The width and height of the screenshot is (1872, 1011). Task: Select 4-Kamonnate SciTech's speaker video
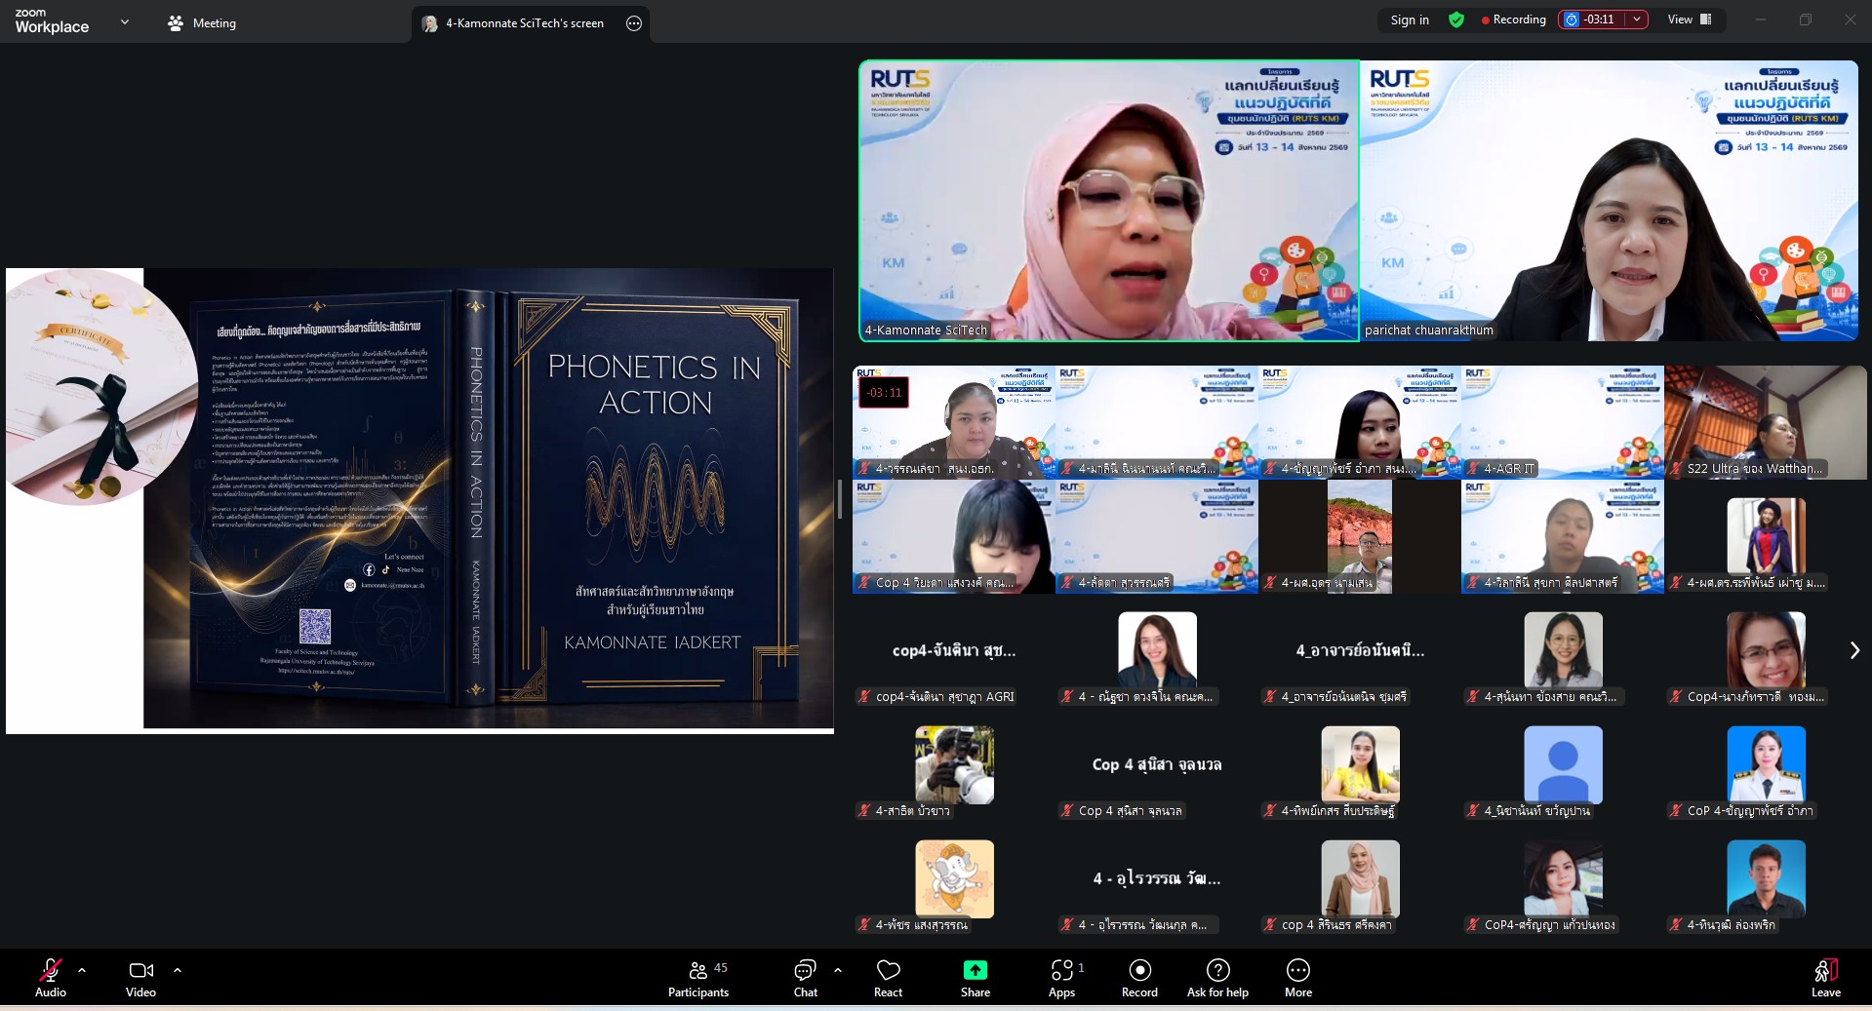coord(1109,201)
